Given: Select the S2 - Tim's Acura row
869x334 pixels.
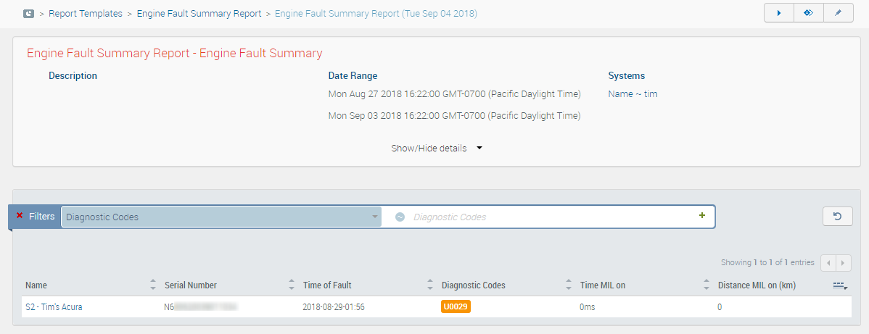Looking at the screenshot, I should click(x=54, y=307).
